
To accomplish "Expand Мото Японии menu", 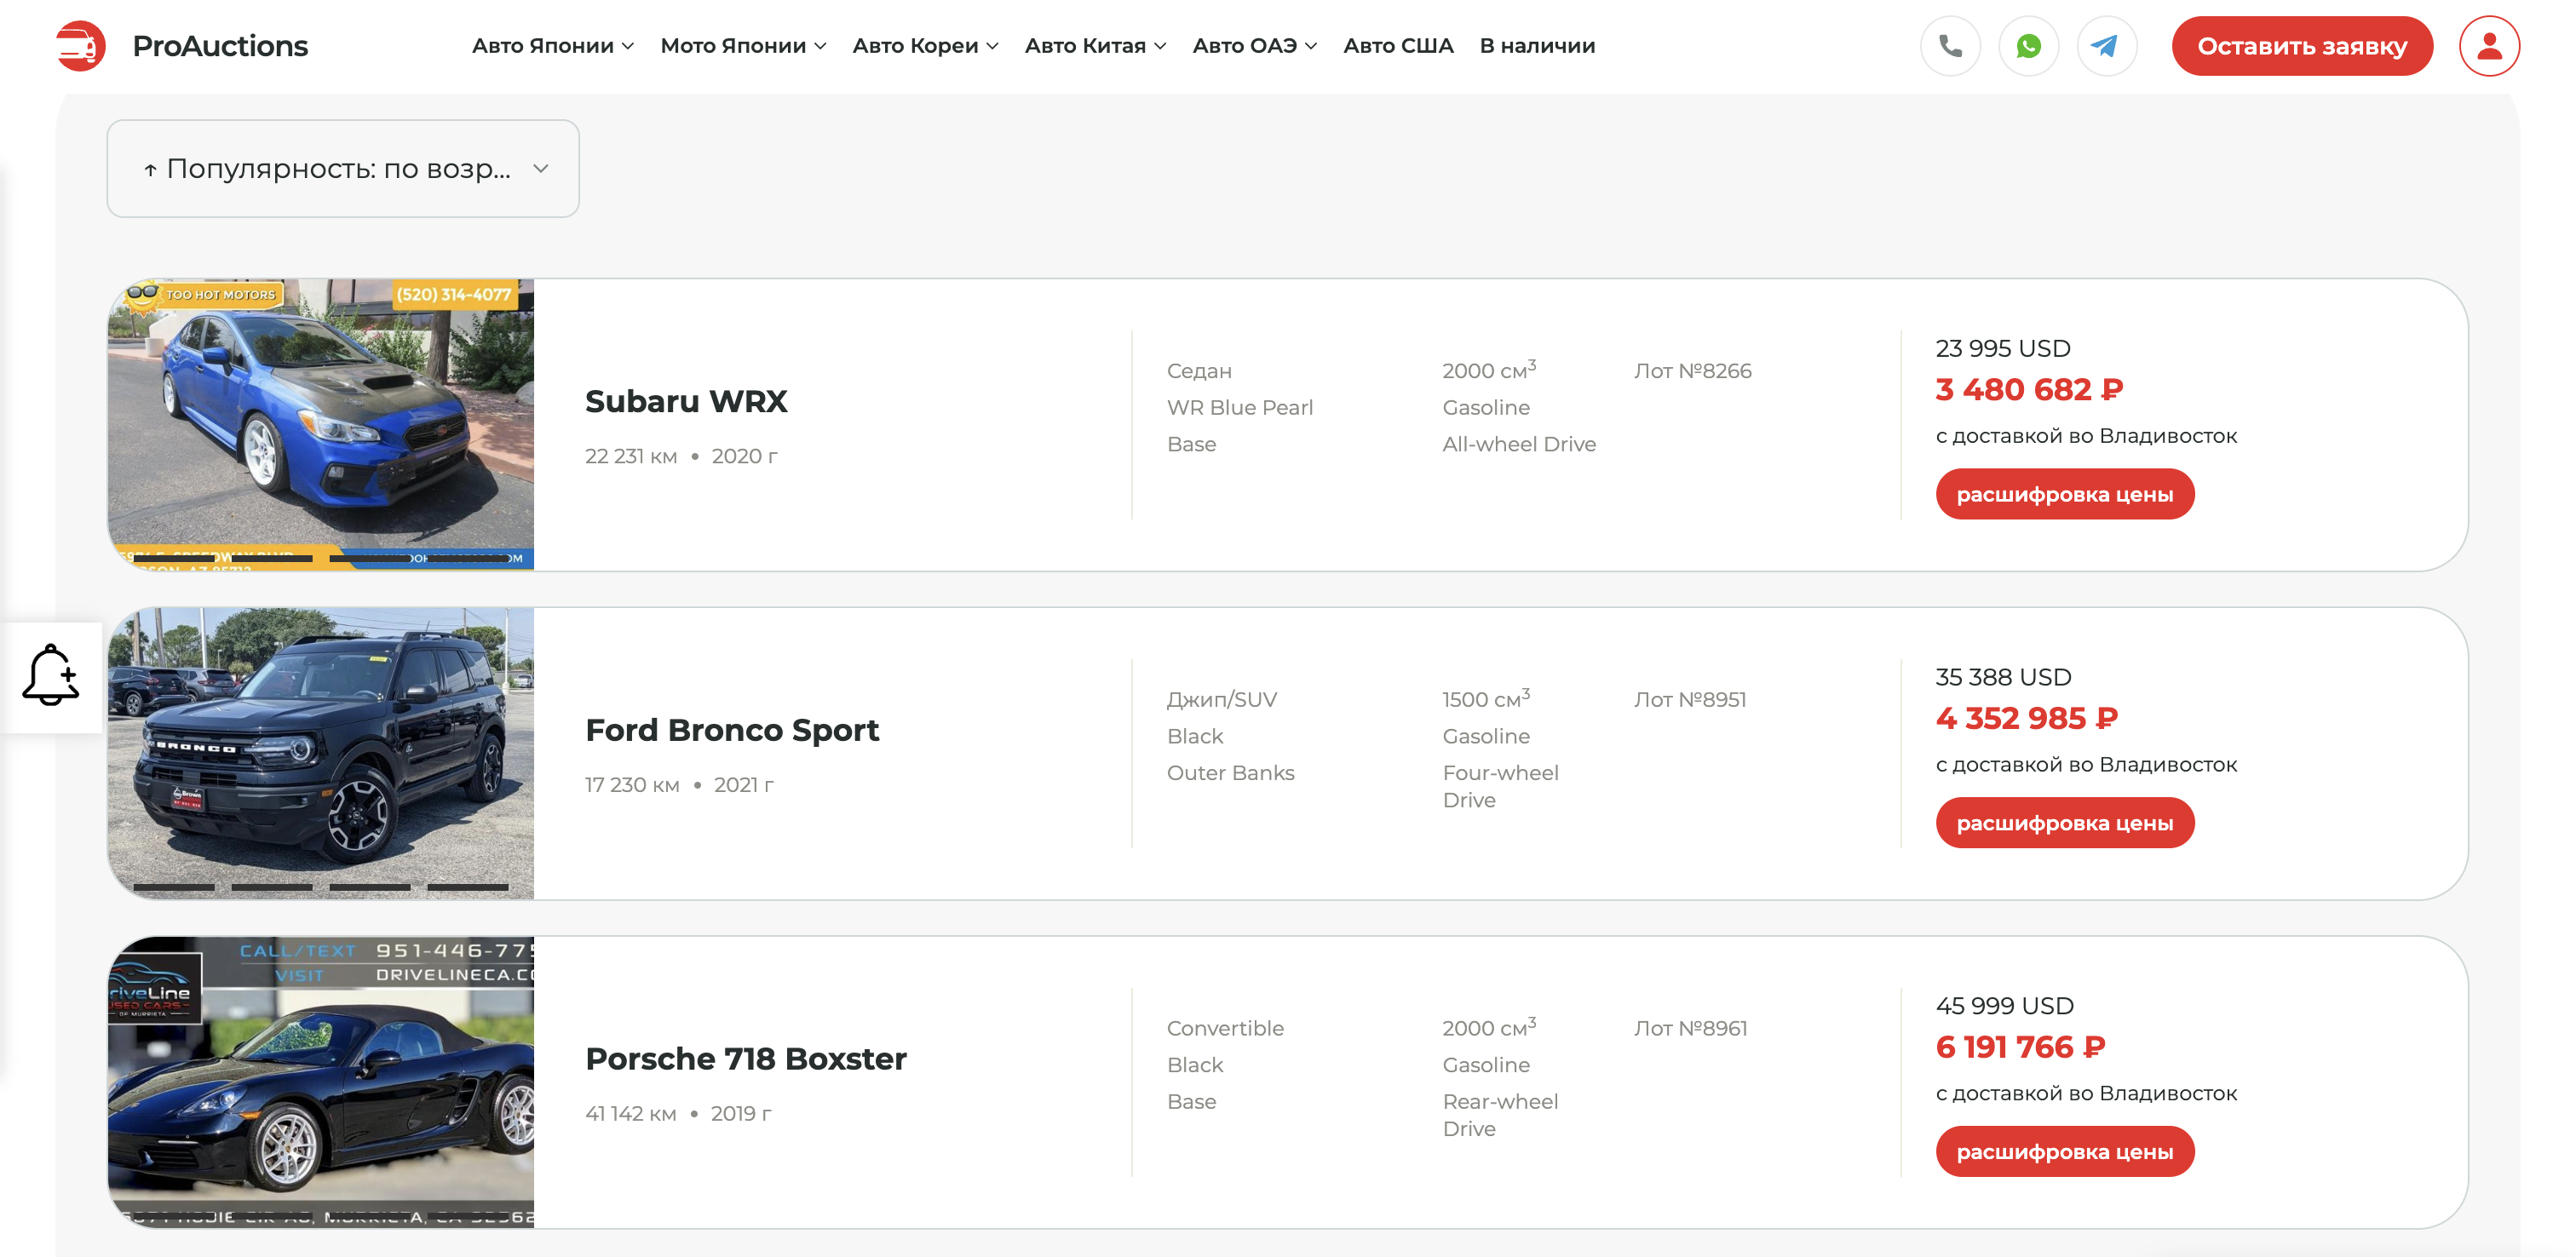I will pyautogui.click(x=743, y=46).
